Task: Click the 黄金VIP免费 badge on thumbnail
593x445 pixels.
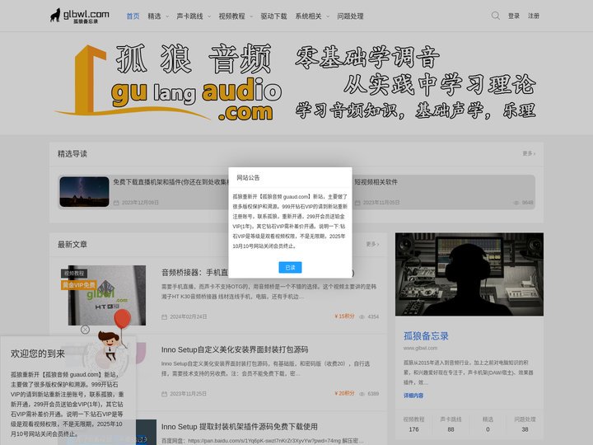Action: tap(79, 285)
